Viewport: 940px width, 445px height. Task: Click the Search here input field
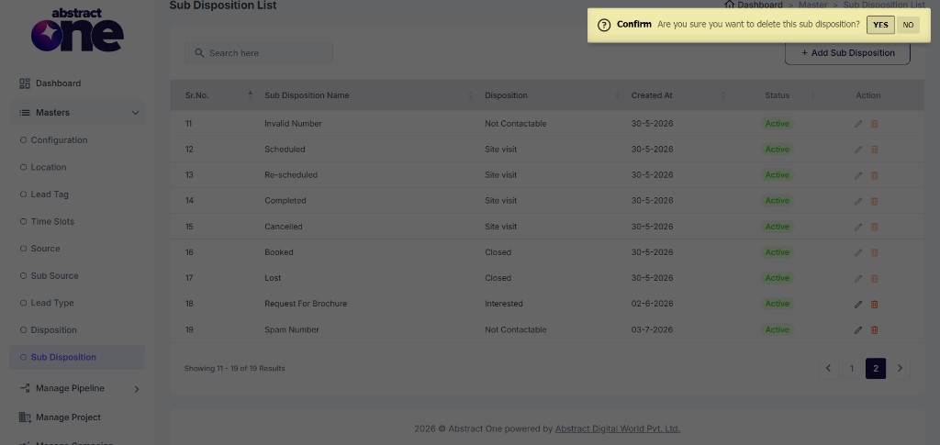click(x=258, y=52)
